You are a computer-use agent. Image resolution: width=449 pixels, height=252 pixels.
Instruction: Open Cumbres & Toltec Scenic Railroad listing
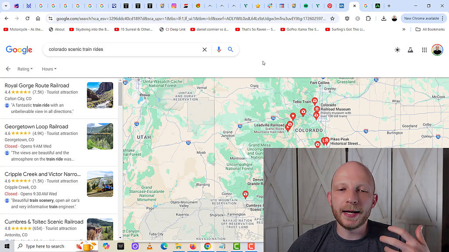44,222
